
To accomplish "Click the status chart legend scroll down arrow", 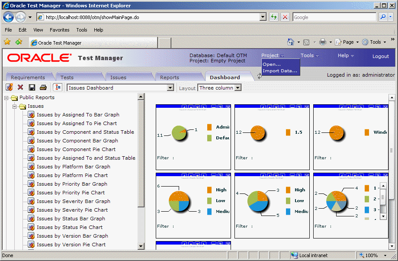I will (x=383, y=216).
